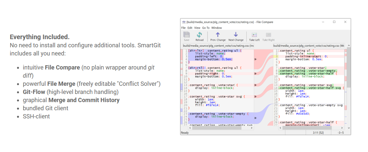
Task: Click left pane line 17 .vote-star svg {
Action: 217,96
